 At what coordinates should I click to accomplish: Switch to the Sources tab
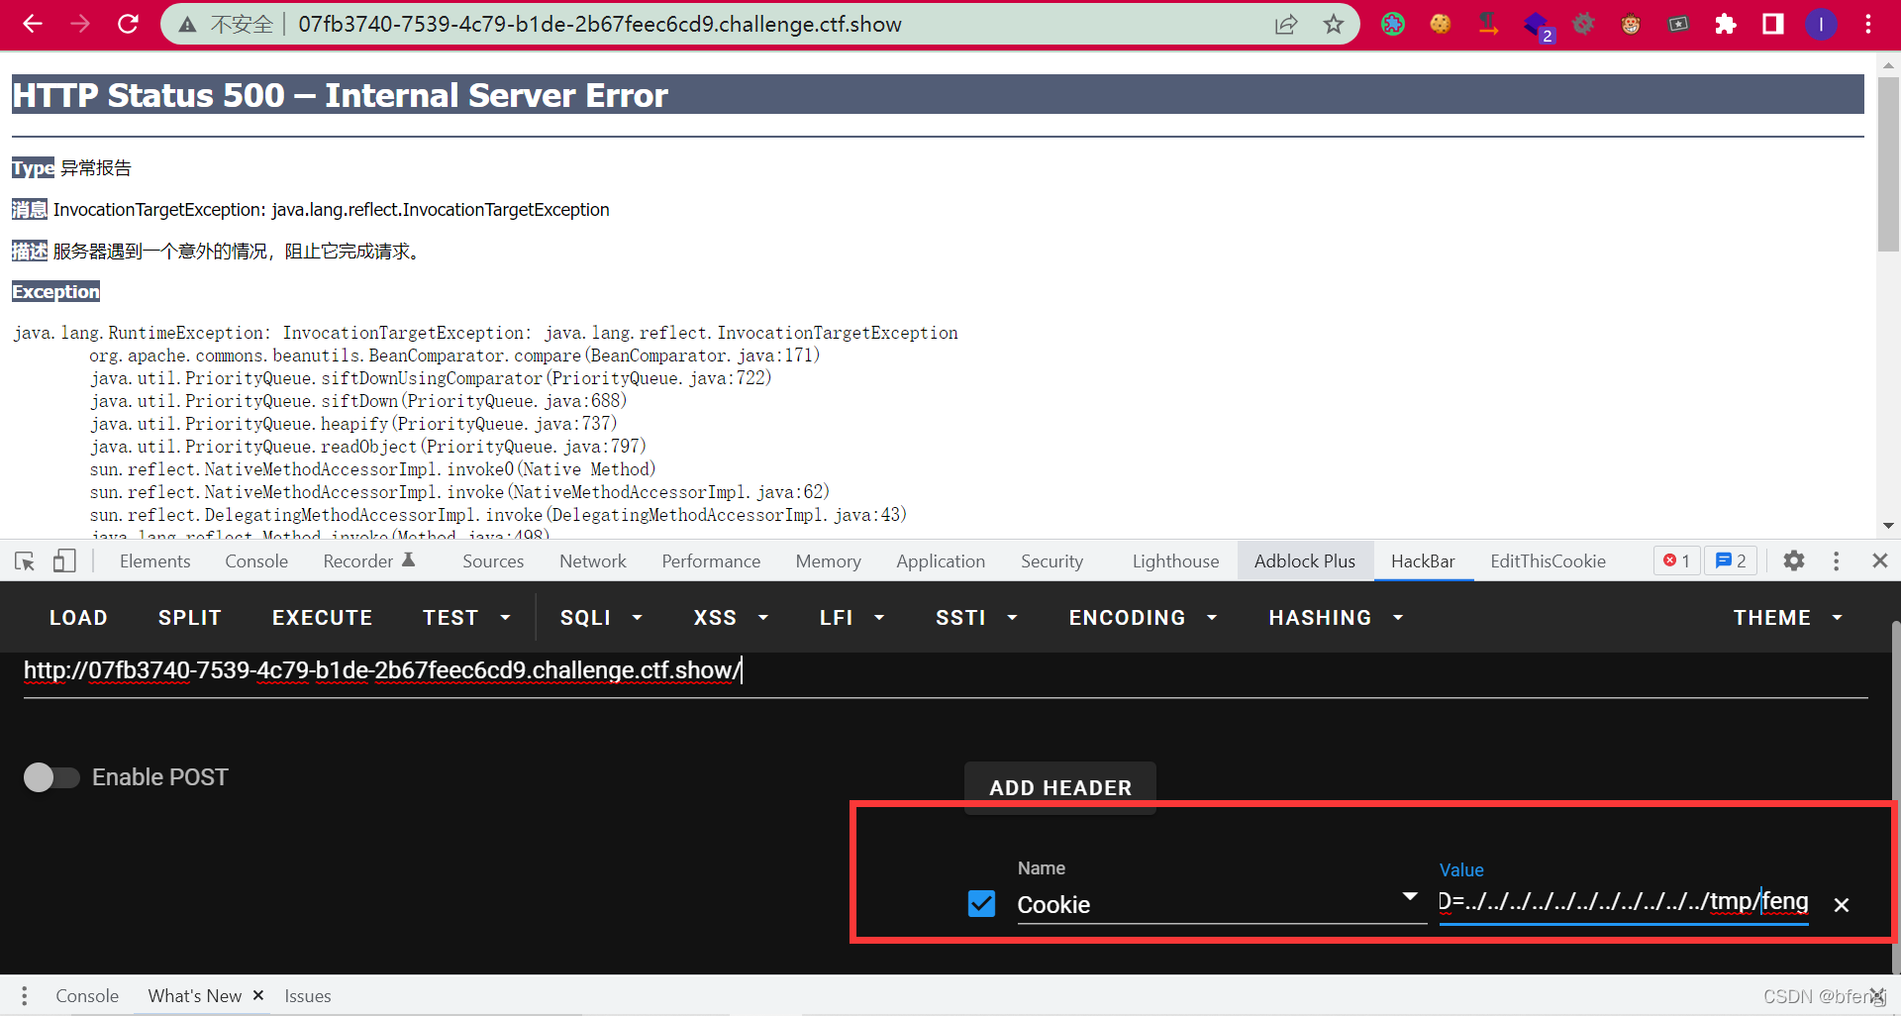(493, 561)
